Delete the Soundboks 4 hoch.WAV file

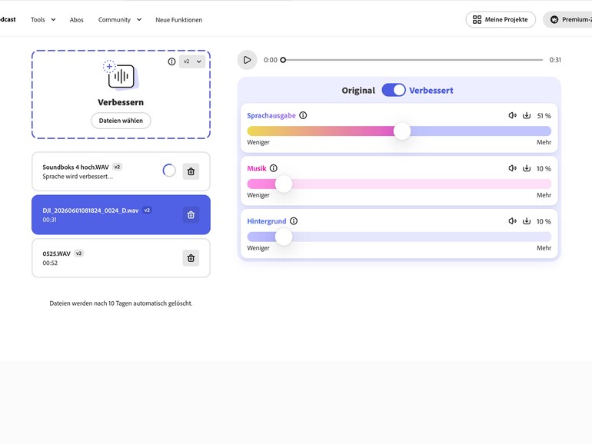[x=191, y=171]
